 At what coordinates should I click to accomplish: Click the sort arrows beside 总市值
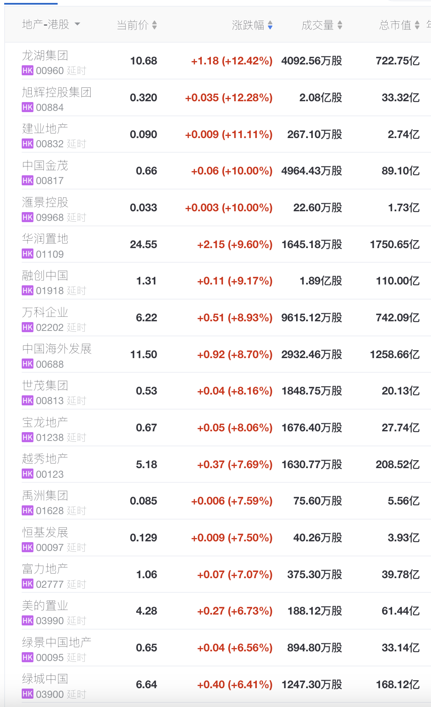[417, 25]
